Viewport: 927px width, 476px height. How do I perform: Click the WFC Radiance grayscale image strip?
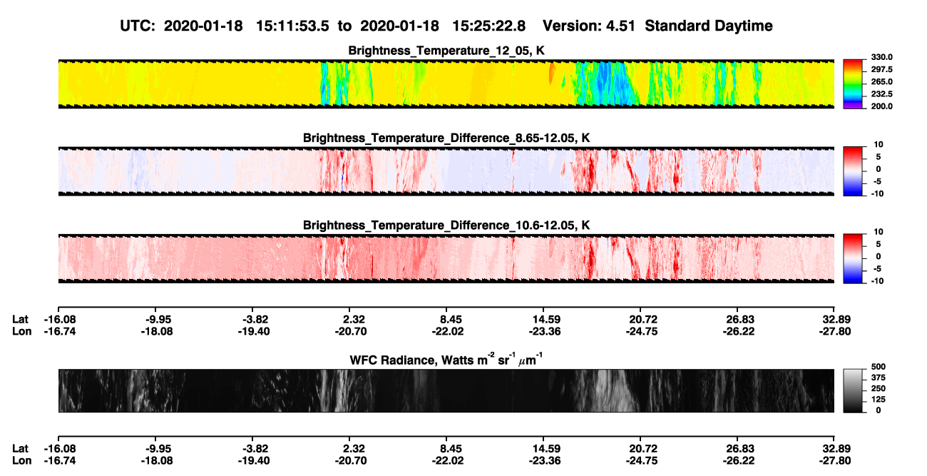446,390
